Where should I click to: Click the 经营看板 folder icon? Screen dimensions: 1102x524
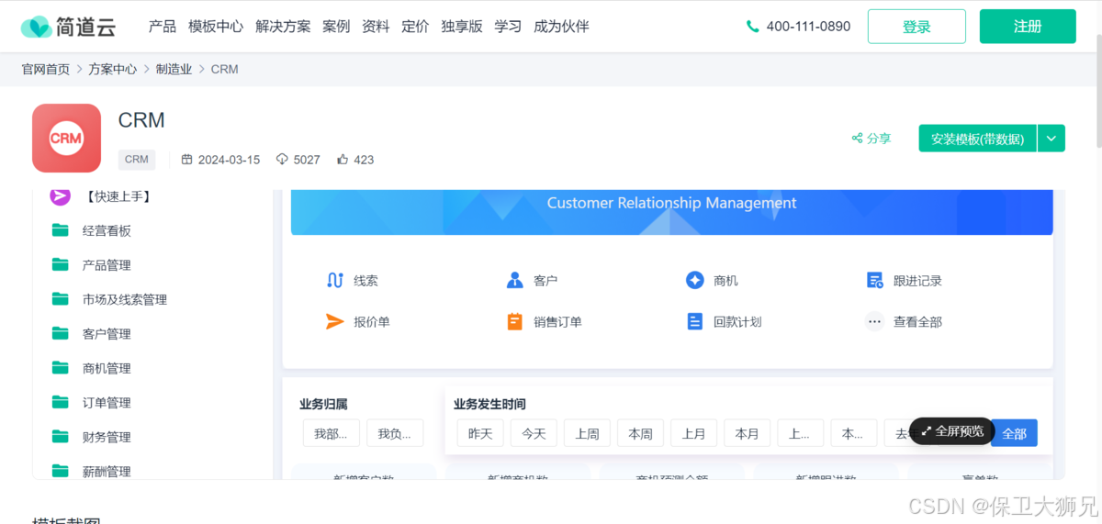point(61,230)
